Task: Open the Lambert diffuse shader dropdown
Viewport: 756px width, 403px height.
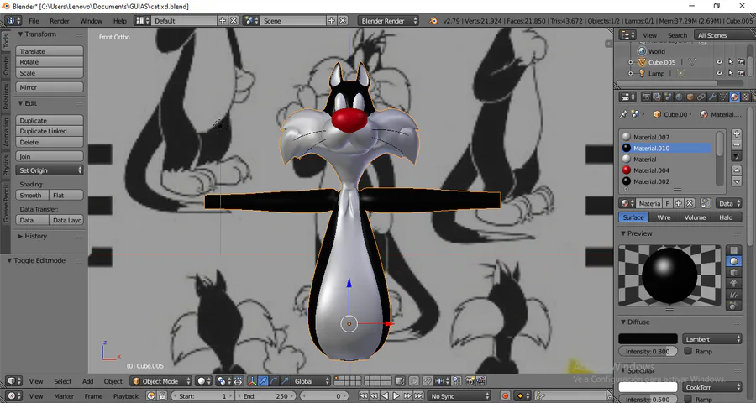Action: [711, 339]
